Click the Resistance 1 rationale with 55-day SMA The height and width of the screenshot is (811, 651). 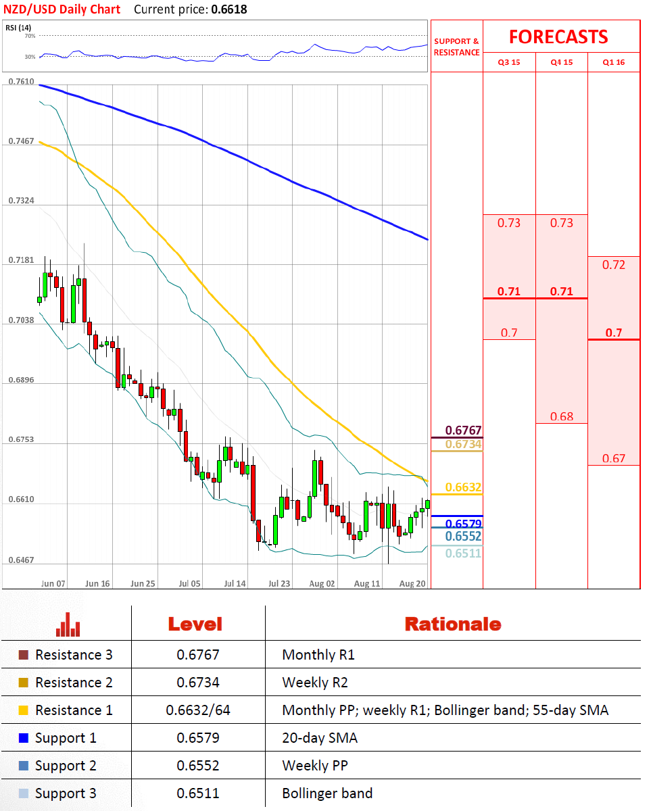(x=445, y=710)
